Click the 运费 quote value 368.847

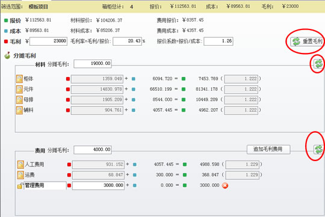[x=210, y=175]
